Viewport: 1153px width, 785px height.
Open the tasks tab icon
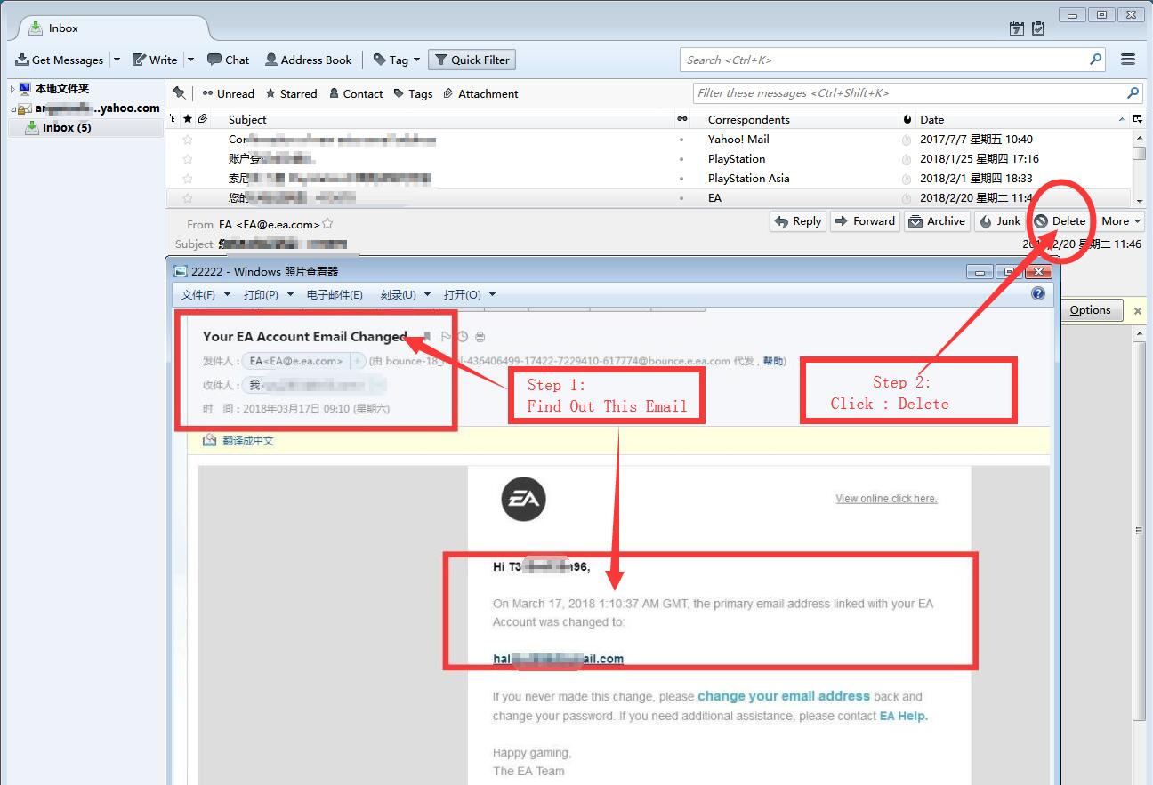(1038, 28)
